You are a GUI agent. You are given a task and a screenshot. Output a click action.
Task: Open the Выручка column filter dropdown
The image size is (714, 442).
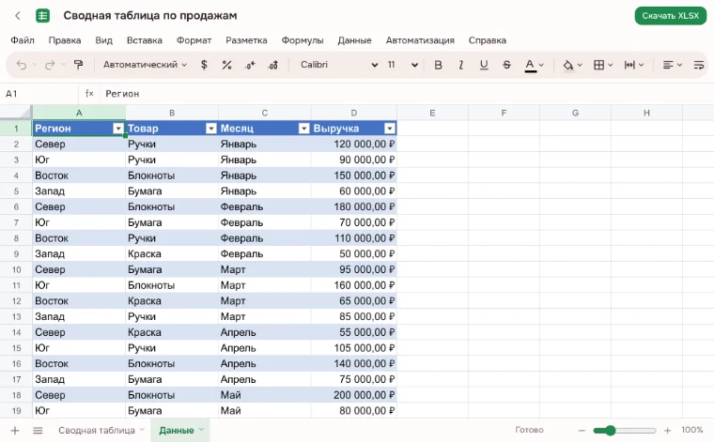389,129
